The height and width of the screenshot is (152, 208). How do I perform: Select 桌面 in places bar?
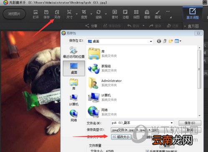[x=74, y=68]
